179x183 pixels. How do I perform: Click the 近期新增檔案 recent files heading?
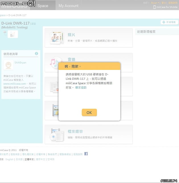coord(146,32)
